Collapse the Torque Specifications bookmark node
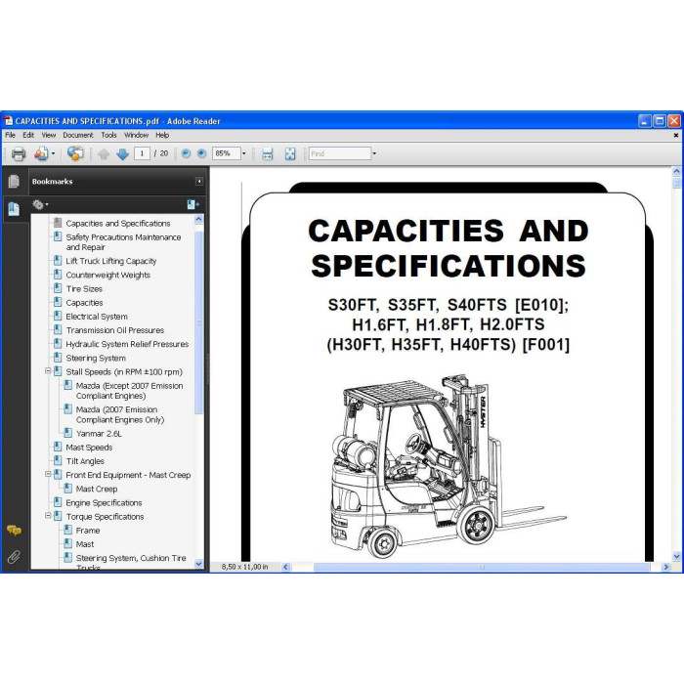This screenshot has width=684, height=684. [x=48, y=515]
